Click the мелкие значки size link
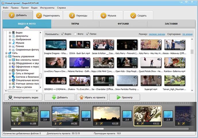198x138 pixels. coord(157,34)
